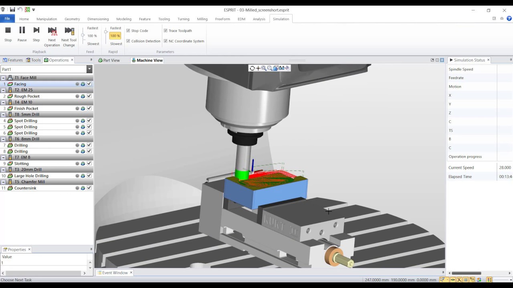The height and width of the screenshot is (288, 513).
Task: Click the Properties Value field
Action: pos(44,263)
